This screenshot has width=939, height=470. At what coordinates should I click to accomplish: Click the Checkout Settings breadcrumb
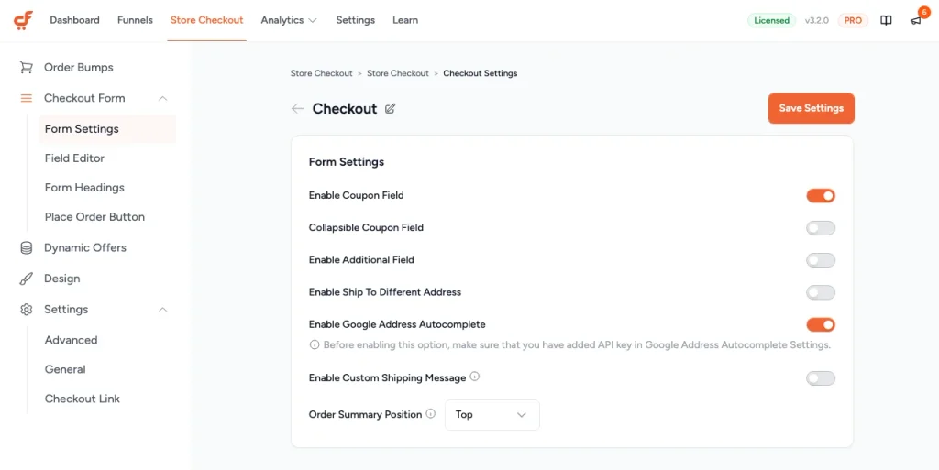pyautogui.click(x=481, y=73)
